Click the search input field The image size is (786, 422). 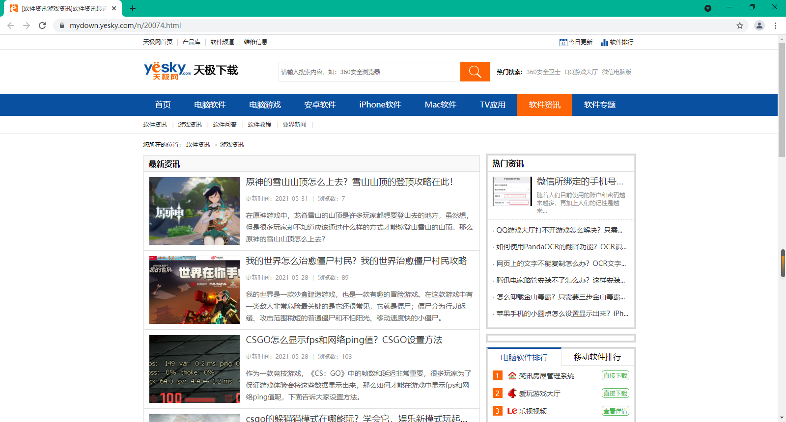pyautogui.click(x=369, y=72)
